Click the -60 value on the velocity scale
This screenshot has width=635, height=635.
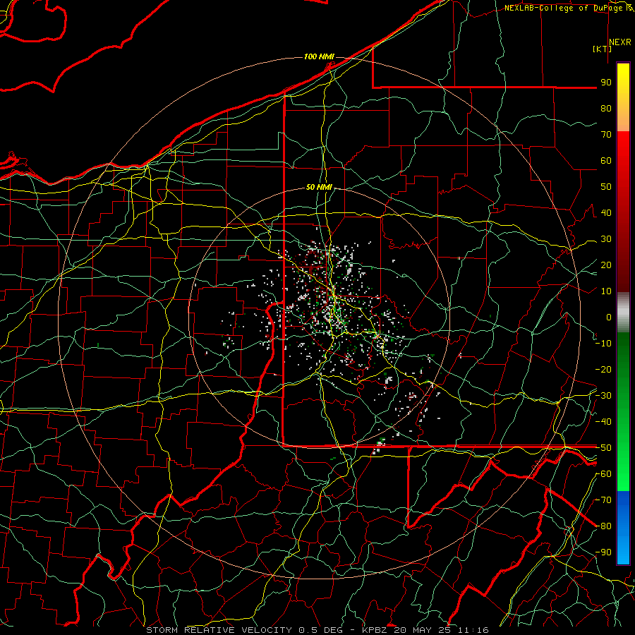[x=603, y=474]
